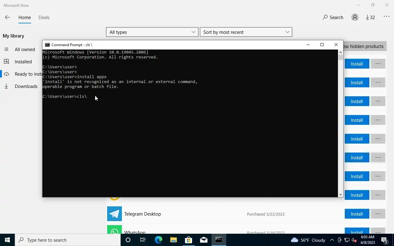
Task: Expand the All types filter dropdown
Action: click(152, 32)
